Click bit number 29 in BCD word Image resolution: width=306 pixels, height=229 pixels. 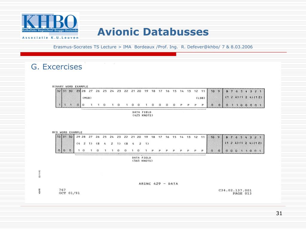(78, 137)
